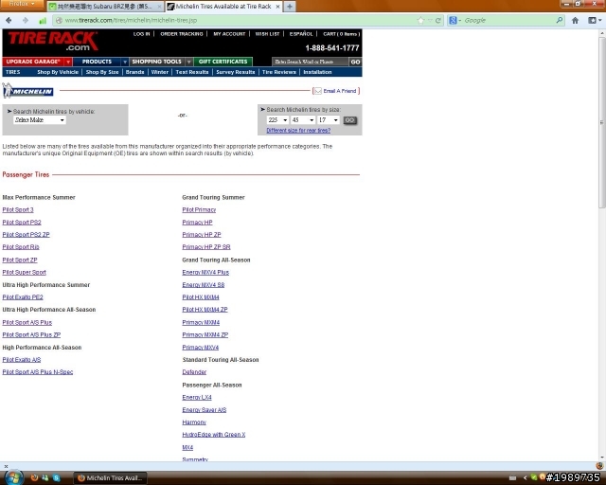Open the Pilot Super Sport link
The width and height of the screenshot is (606, 485).
tap(24, 272)
